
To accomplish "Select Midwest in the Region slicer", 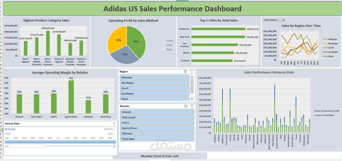I will coord(155,77).
